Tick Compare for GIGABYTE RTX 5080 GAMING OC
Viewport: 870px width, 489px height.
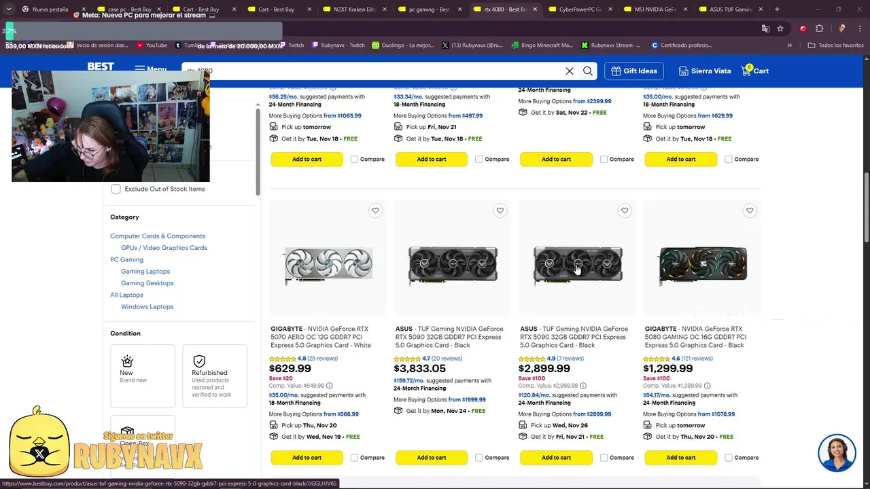tap(729, 458)
